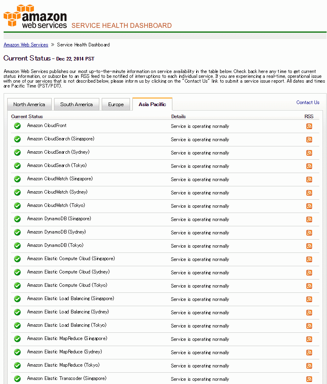Click Amazon Elastic MapReduce (Singapore) text

coord(67,338)
